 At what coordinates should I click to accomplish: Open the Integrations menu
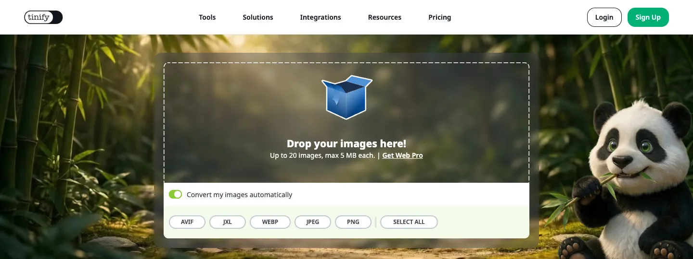tap(321, 17)
